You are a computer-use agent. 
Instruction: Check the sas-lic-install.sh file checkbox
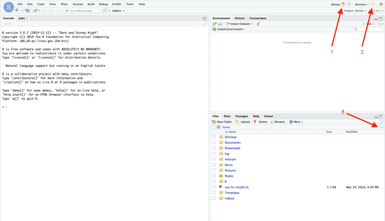tap(214, 187)
